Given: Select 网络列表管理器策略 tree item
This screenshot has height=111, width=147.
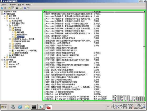Looking at the screenshot, I should tap(22, 41).
